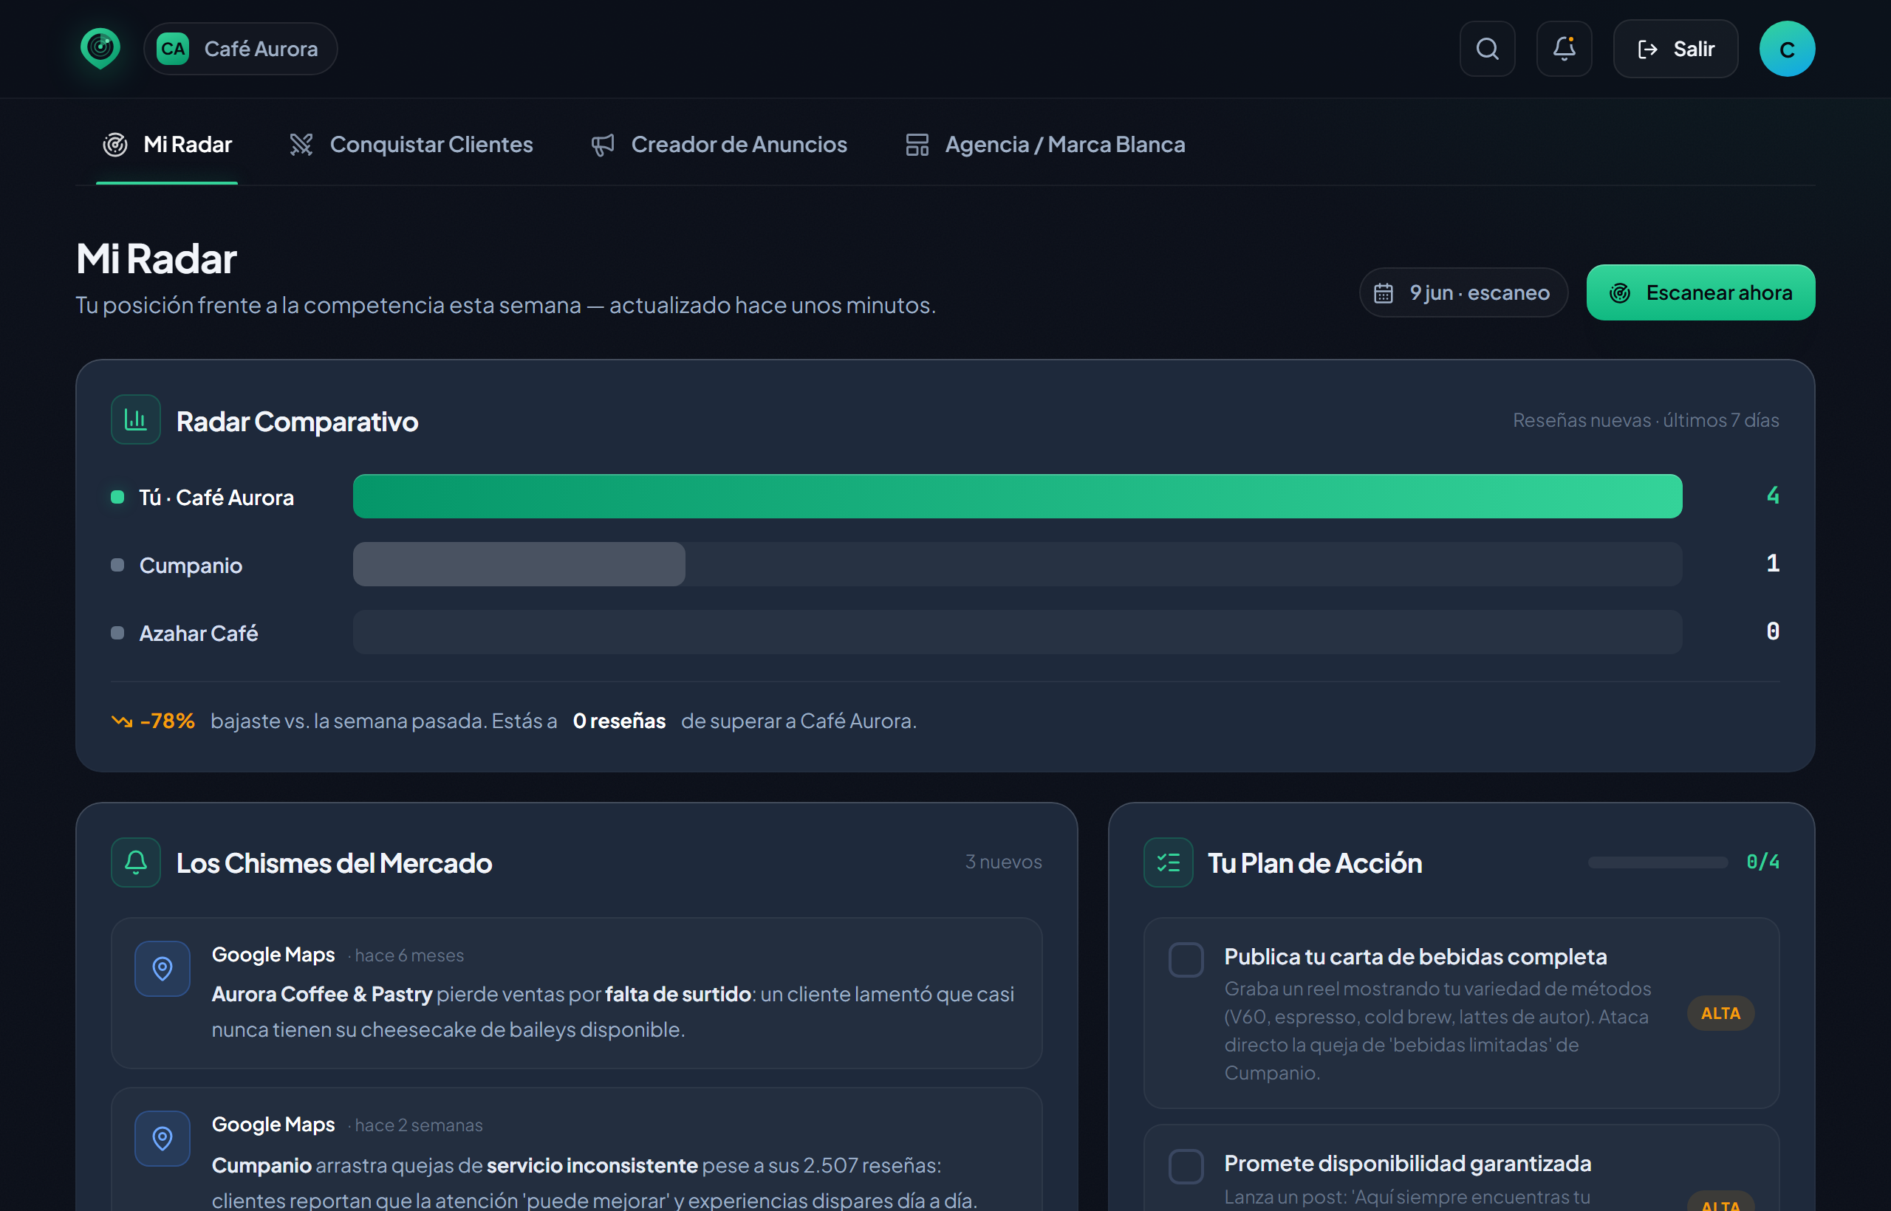This screenshot has width=1891, height=1211.
Task: Click the map pin icon for hace 6 meses
Action: pos(162,969)
